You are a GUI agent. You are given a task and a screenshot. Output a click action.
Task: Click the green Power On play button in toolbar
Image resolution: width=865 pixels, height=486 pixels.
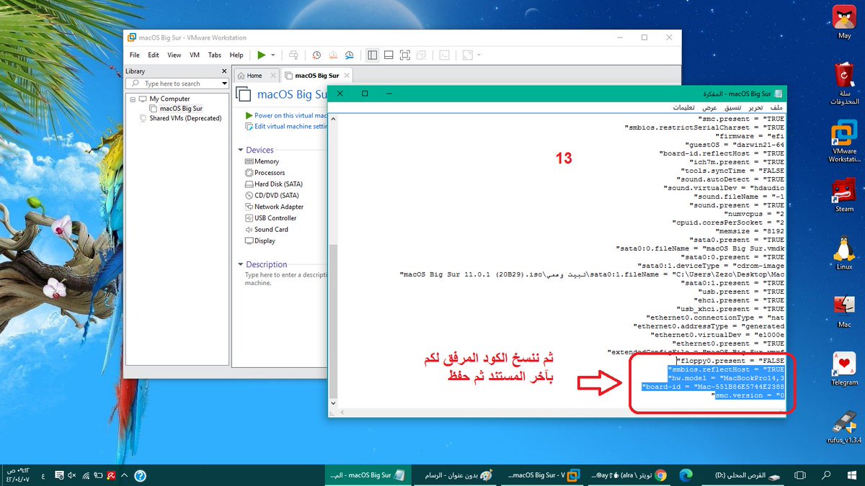point(262,55)
